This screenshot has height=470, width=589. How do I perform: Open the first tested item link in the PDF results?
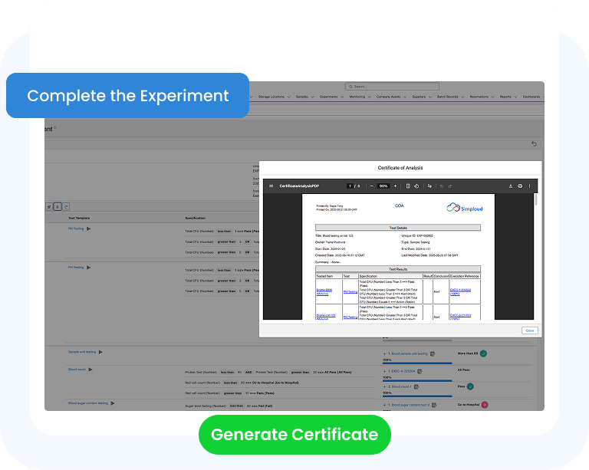324,291
